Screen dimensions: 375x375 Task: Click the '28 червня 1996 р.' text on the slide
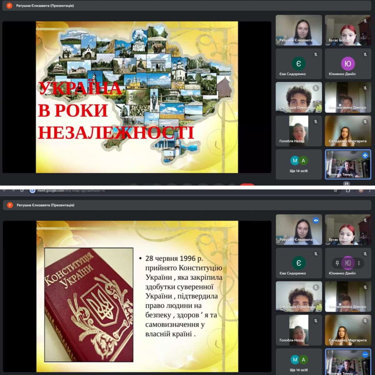pos(174,258)
